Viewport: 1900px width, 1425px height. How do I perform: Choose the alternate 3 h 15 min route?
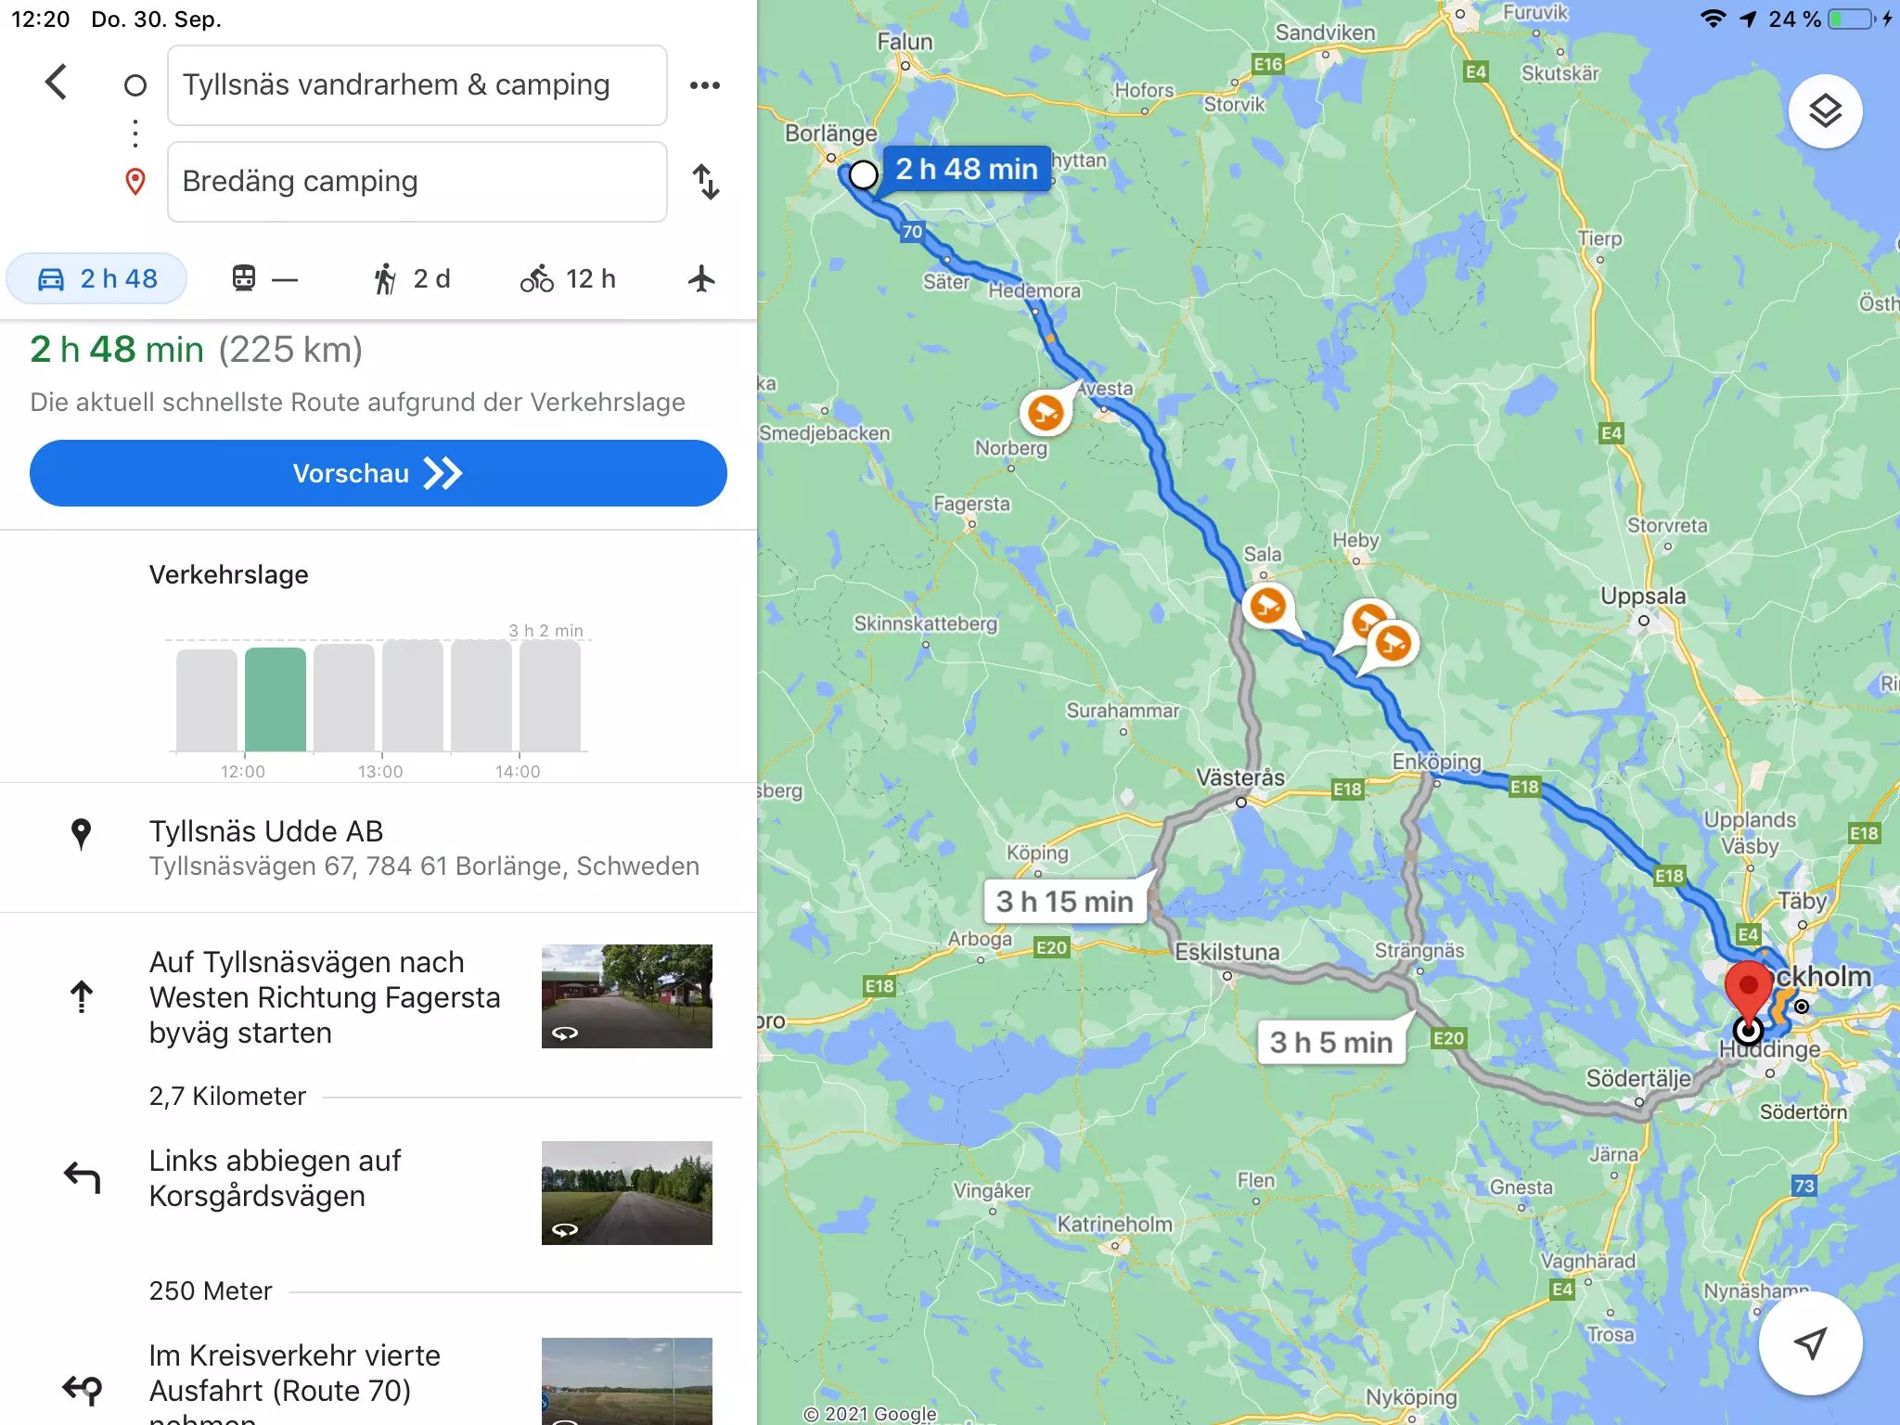pos(1065,901)
